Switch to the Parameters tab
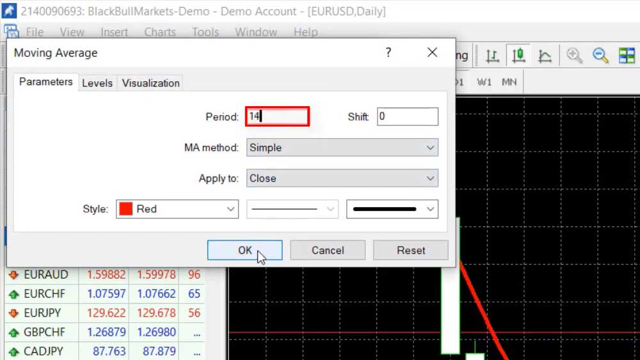Viewport: 640px width, 360px height. (x=45, y=82)
